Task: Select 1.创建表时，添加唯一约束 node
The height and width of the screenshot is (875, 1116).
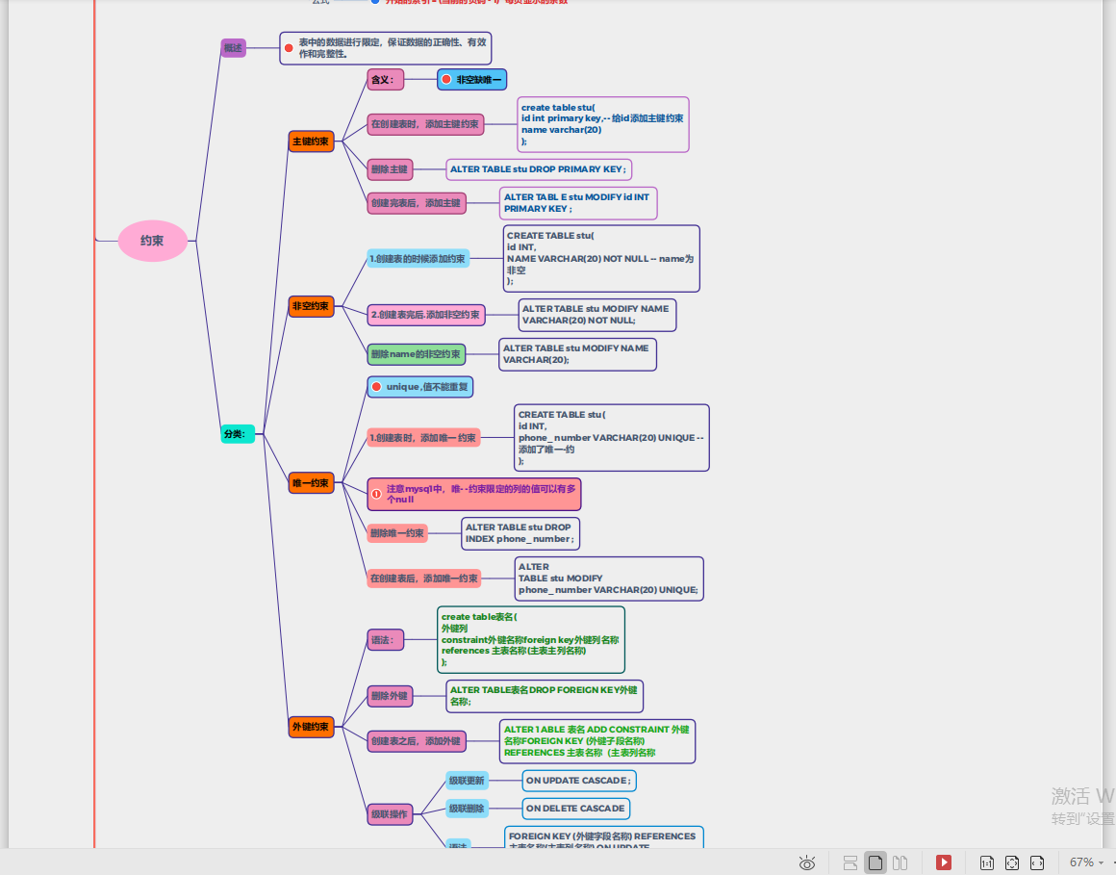Action: 423,438
